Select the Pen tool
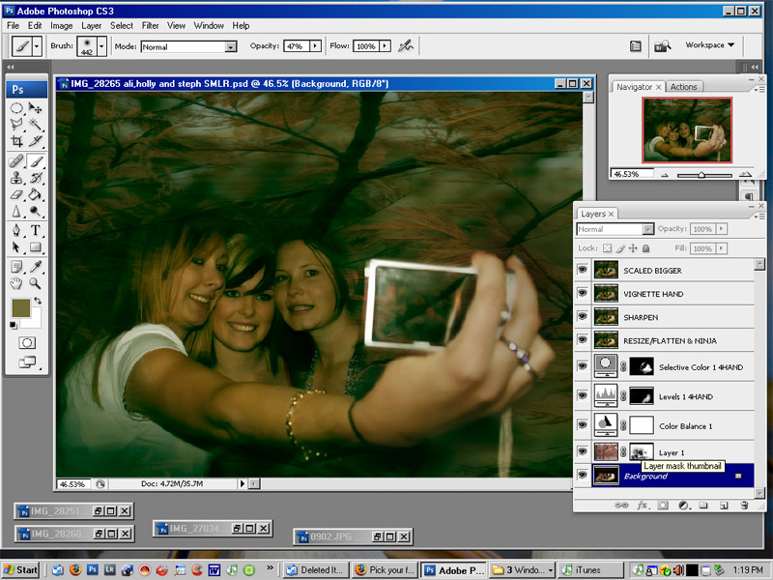 coord(16,230)
